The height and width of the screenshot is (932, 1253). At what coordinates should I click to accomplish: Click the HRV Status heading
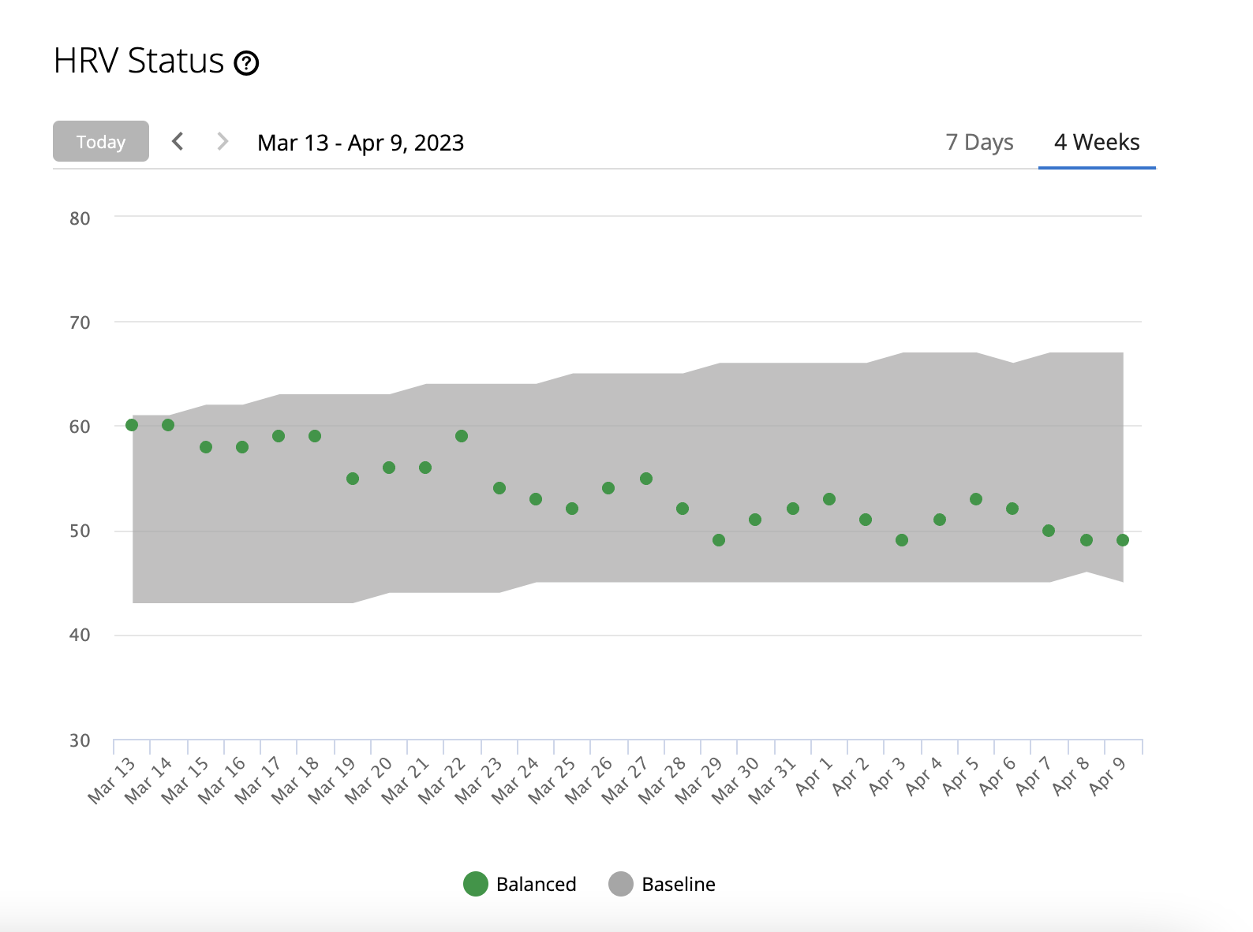pos(139,61)
